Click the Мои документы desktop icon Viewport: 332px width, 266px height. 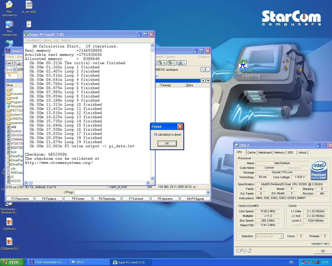coord(9,9)
